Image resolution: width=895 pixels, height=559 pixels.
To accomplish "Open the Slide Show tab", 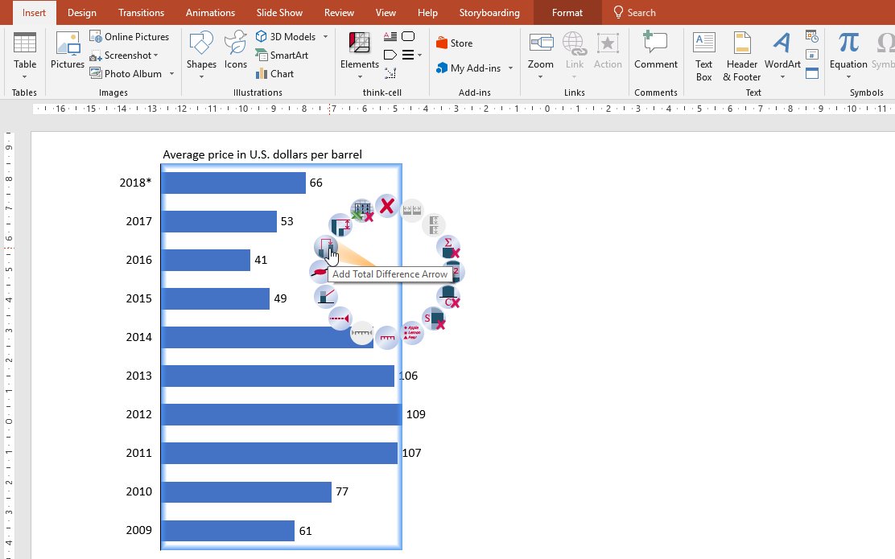I will 279,13.
